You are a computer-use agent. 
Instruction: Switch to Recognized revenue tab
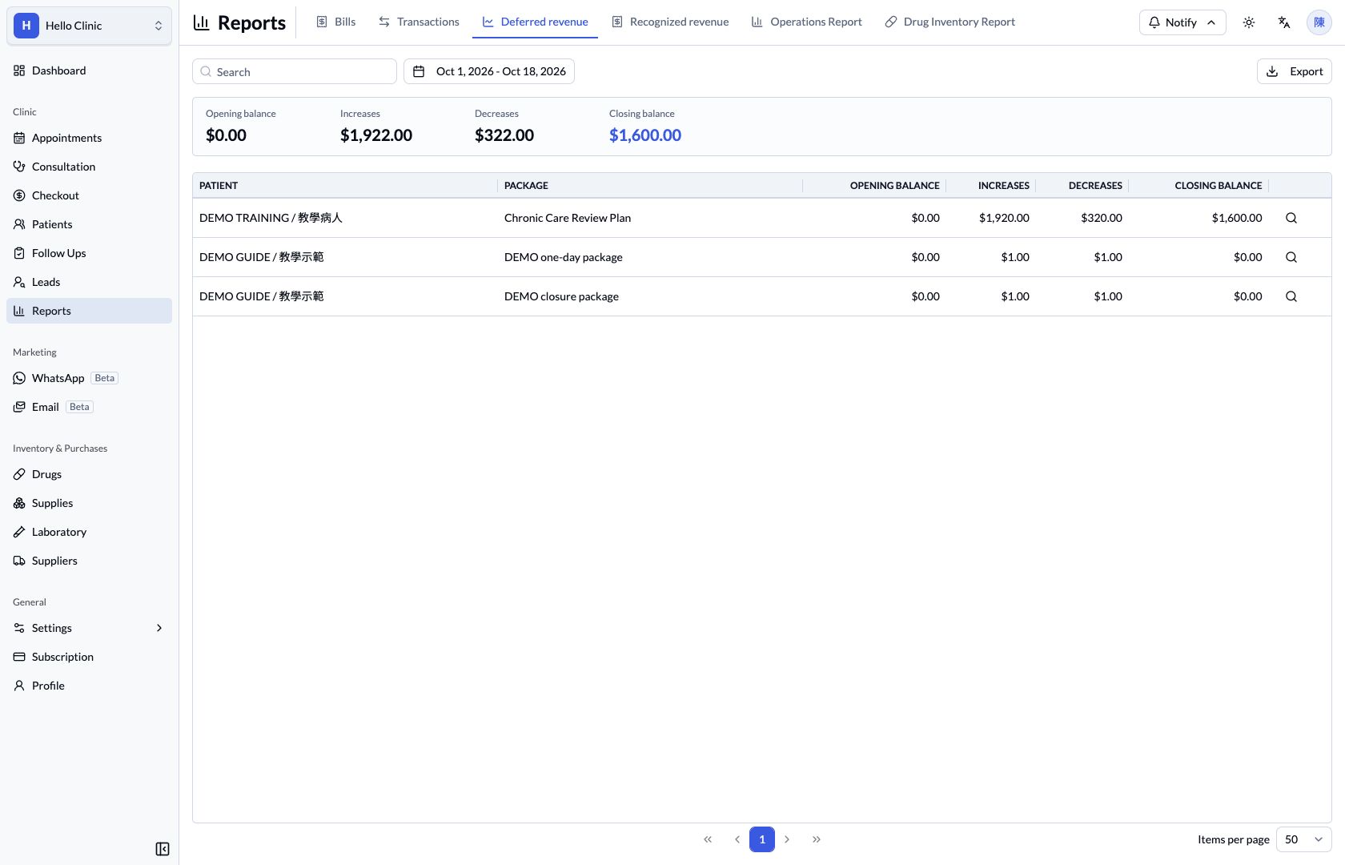pyautogui.click(x=670, y=22)
